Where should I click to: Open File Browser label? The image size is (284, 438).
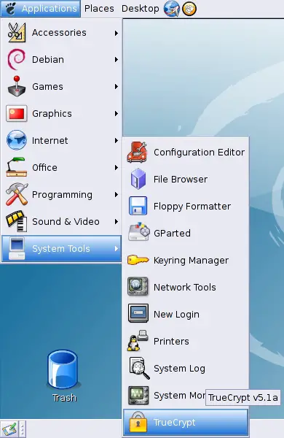tap(181, 179)
